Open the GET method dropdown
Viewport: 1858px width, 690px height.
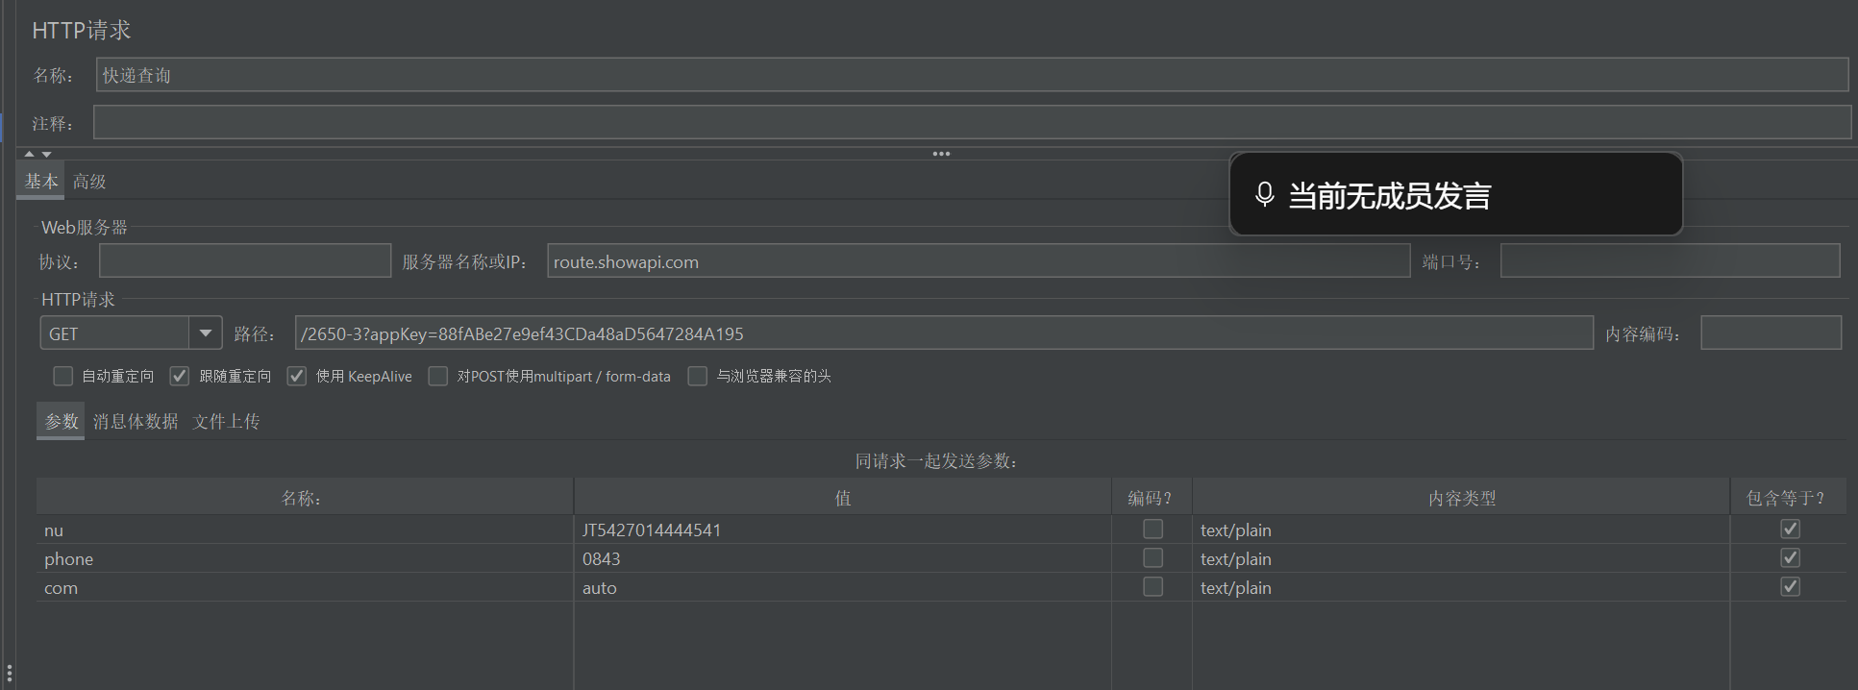[x=205, y=333]
